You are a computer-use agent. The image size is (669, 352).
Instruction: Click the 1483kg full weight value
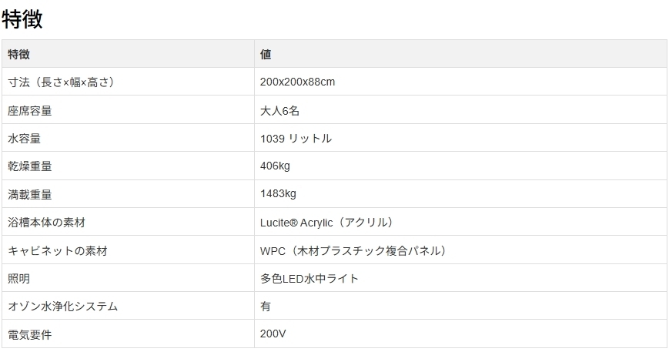click(279, 195)
